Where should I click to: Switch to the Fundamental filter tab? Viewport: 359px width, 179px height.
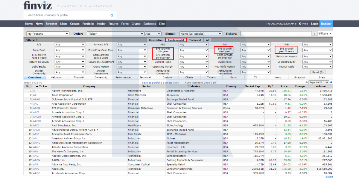(x=176, y=40)
